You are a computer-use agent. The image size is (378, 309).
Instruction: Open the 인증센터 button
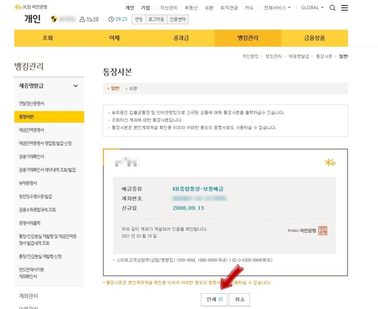pyautogui.click(x=178, y=19)
